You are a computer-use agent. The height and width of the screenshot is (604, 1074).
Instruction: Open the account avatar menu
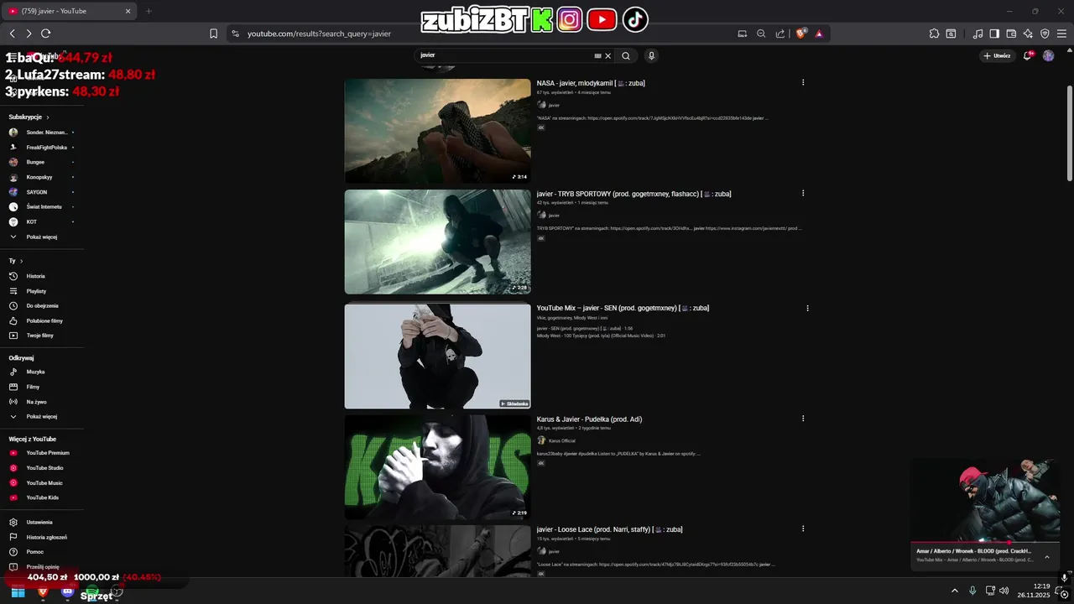(1048, 55)
